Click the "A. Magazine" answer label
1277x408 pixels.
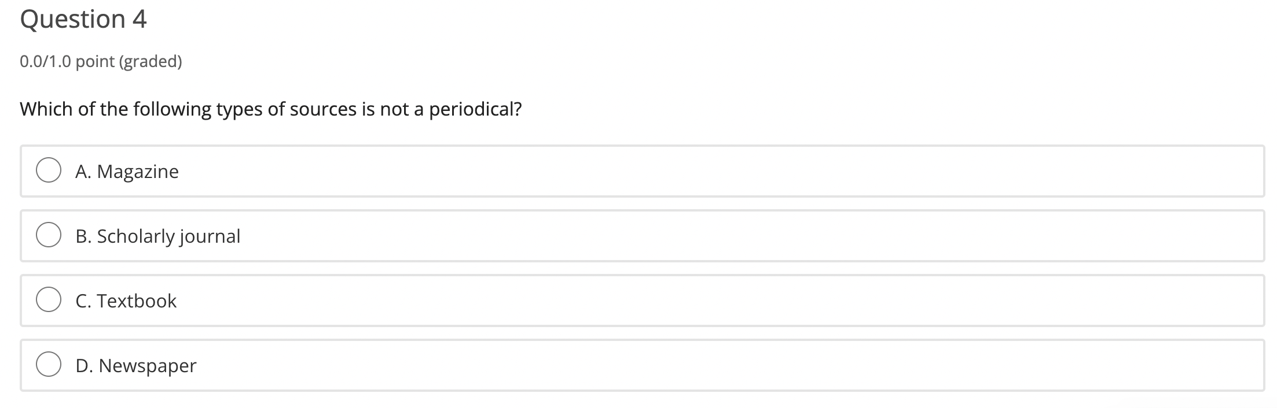pos(126,171)
